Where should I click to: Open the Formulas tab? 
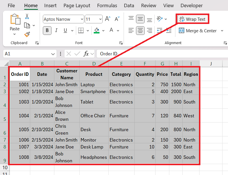coord(107,6)
